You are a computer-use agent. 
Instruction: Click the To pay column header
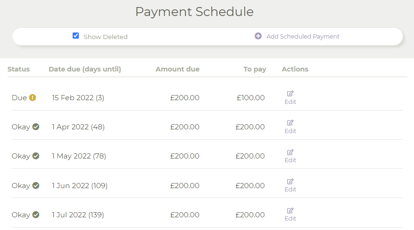point(255,69)
